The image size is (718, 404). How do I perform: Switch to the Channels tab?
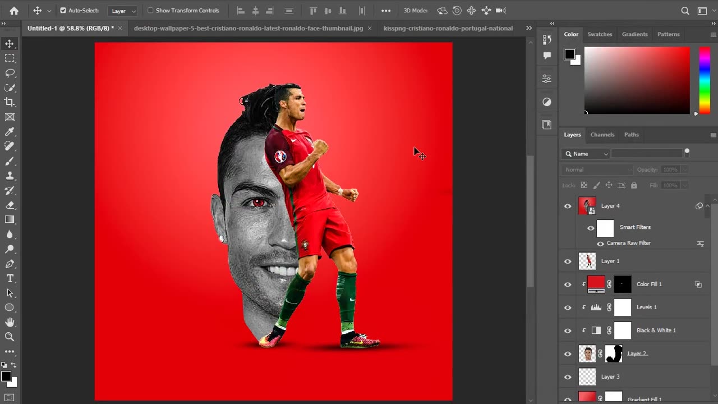pos(602,135)
